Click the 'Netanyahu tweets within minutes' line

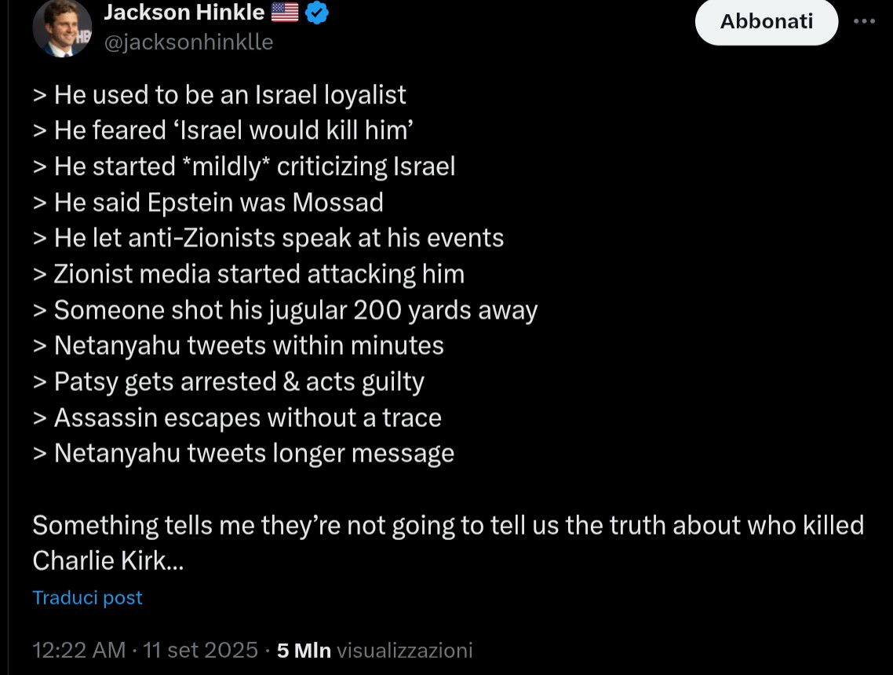pos(239,345)
